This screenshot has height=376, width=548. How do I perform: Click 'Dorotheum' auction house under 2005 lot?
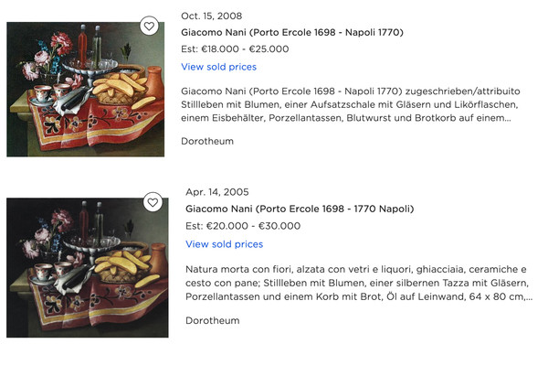(213, 320)
